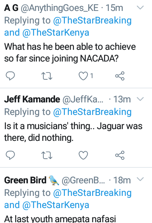Open @TheStarBreaking mention in A G's reply
152x223 pixels.
[x=92, y=21]
